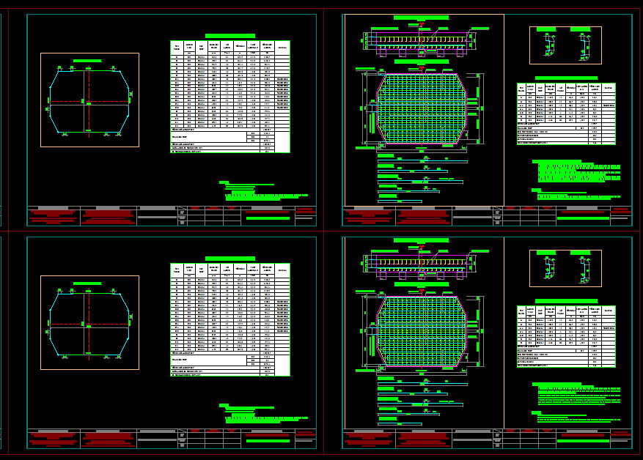Click the bar-shape detail box in the top-right sheet
The width and height of the screenshot is (643, 460).
pyautogui.click(x=565, y=45)
